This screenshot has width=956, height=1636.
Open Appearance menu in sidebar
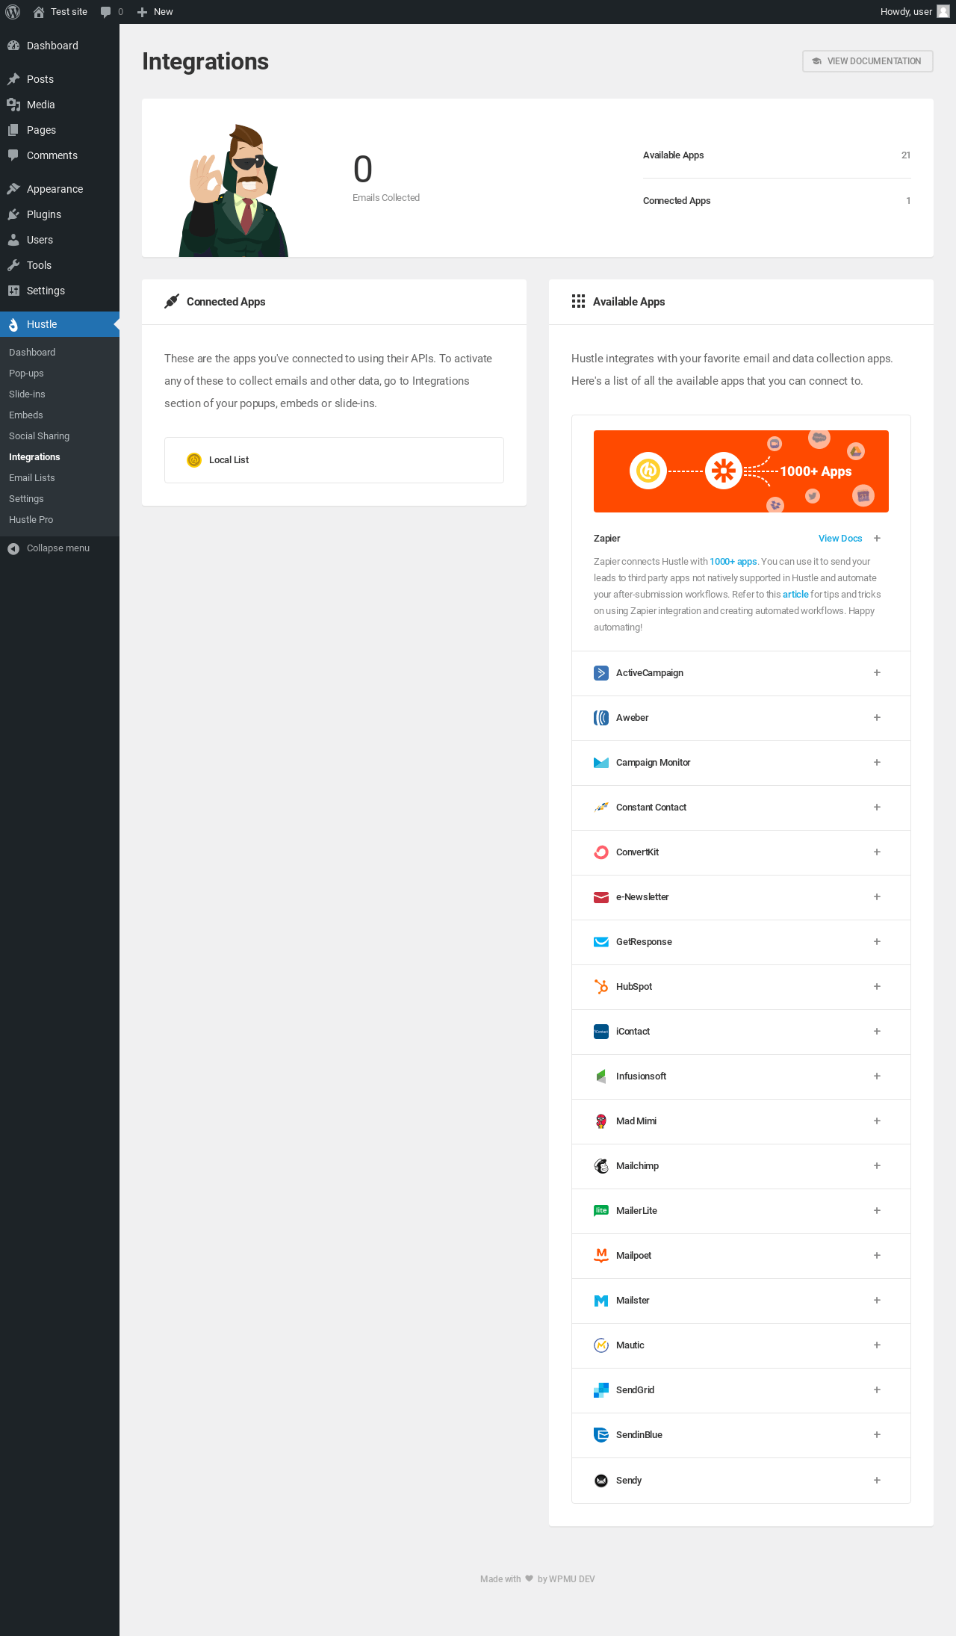pyautogui.click(x=60, y=189)
